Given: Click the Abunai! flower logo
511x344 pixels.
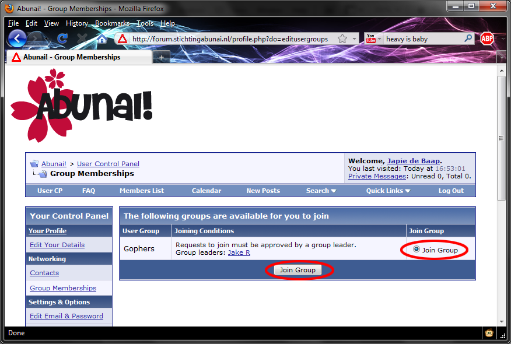Looking at the screenshot, I should (x=82, y=106).
